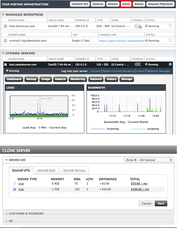This screenshot has width=179, height=229.
Task: Select the 2GB server type radio button
Action: click(x=14, y=189)
